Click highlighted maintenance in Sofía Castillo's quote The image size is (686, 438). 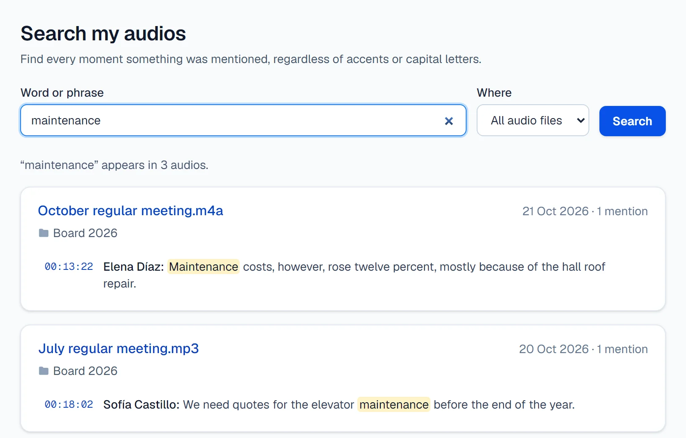(x=394, y=404)
